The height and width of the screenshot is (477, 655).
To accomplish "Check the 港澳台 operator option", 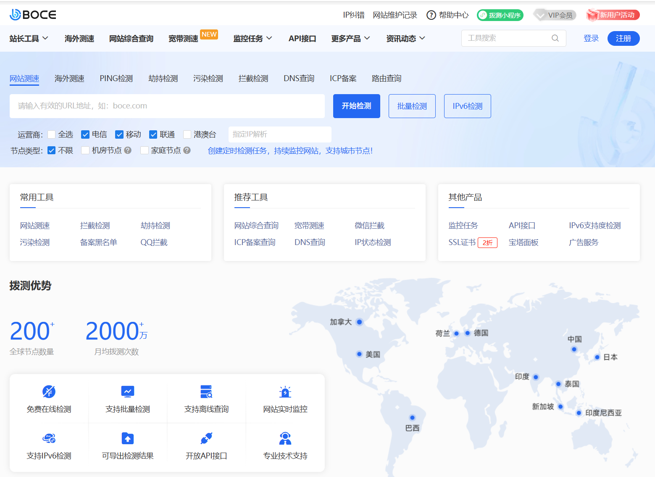I will pyautogui.click(x=187, y=134).
